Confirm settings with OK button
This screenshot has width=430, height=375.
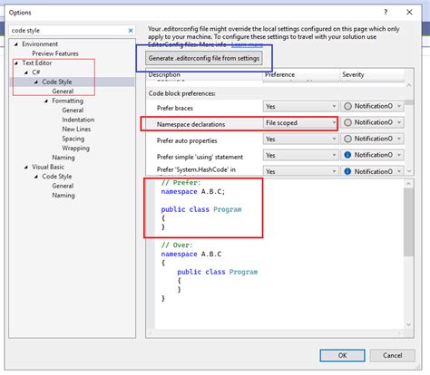point(342,355)
